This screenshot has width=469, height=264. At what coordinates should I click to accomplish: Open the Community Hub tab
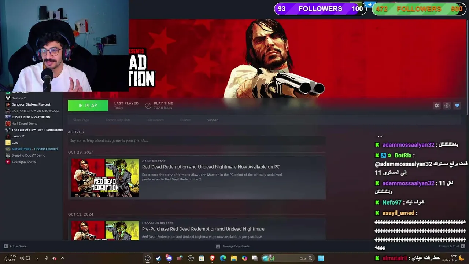tap(118, 120)
